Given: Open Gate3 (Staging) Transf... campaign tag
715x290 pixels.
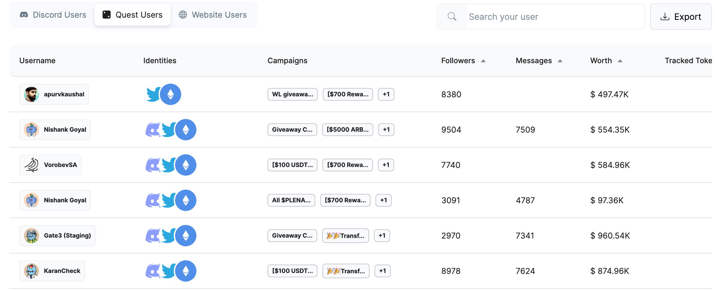Looking at the screenshot, I should coord(345,235).
